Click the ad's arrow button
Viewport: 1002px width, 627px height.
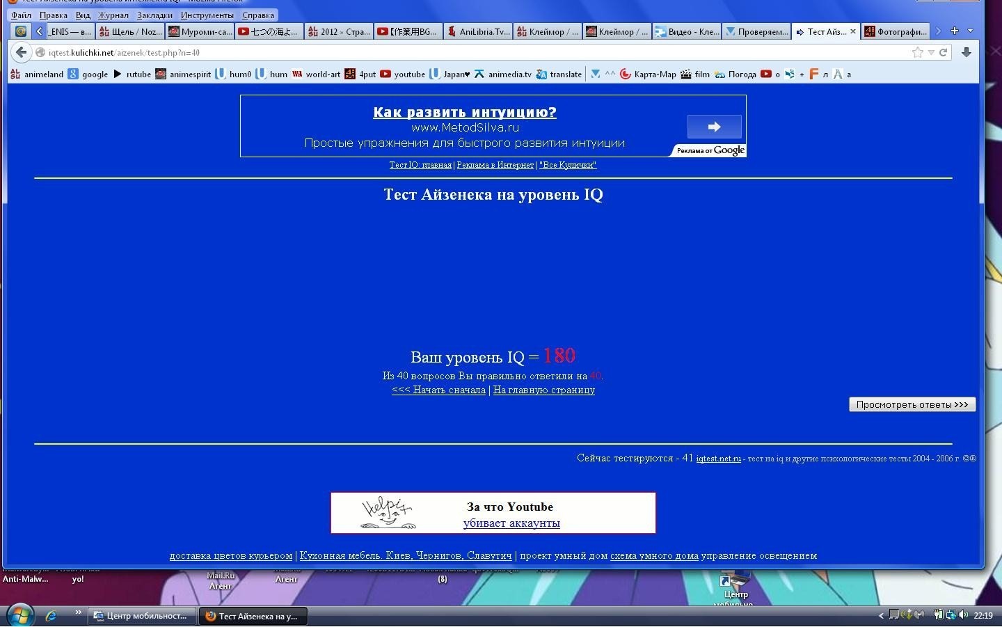tap(714, 127)
